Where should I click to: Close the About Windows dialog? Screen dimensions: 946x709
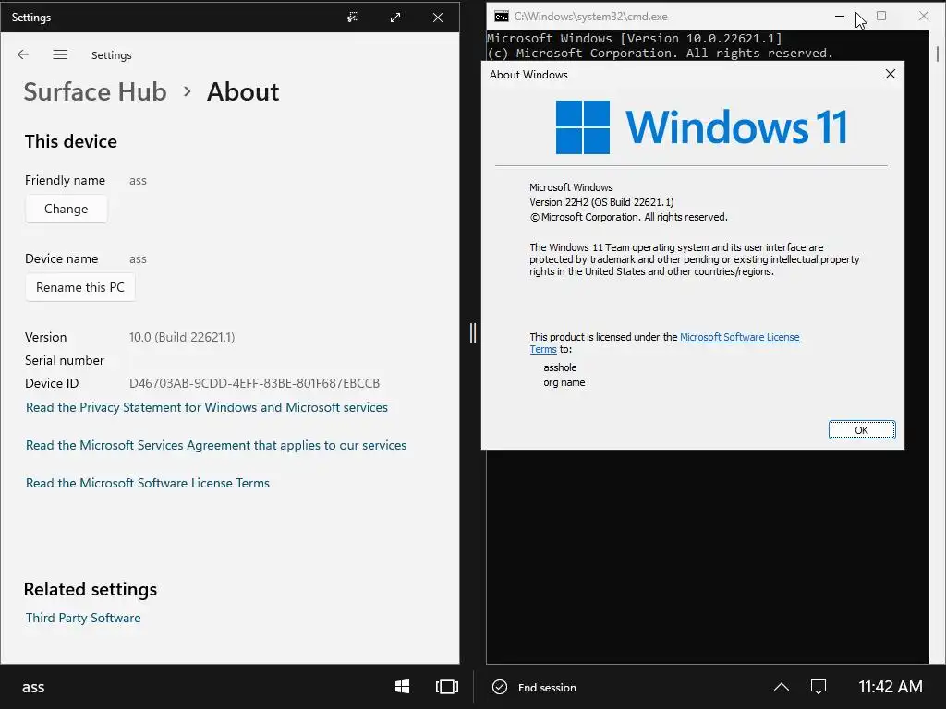tap(890, 74)
